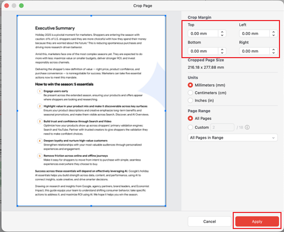Click the Top margin value field
284x232 pixels.
pos(203,34)
